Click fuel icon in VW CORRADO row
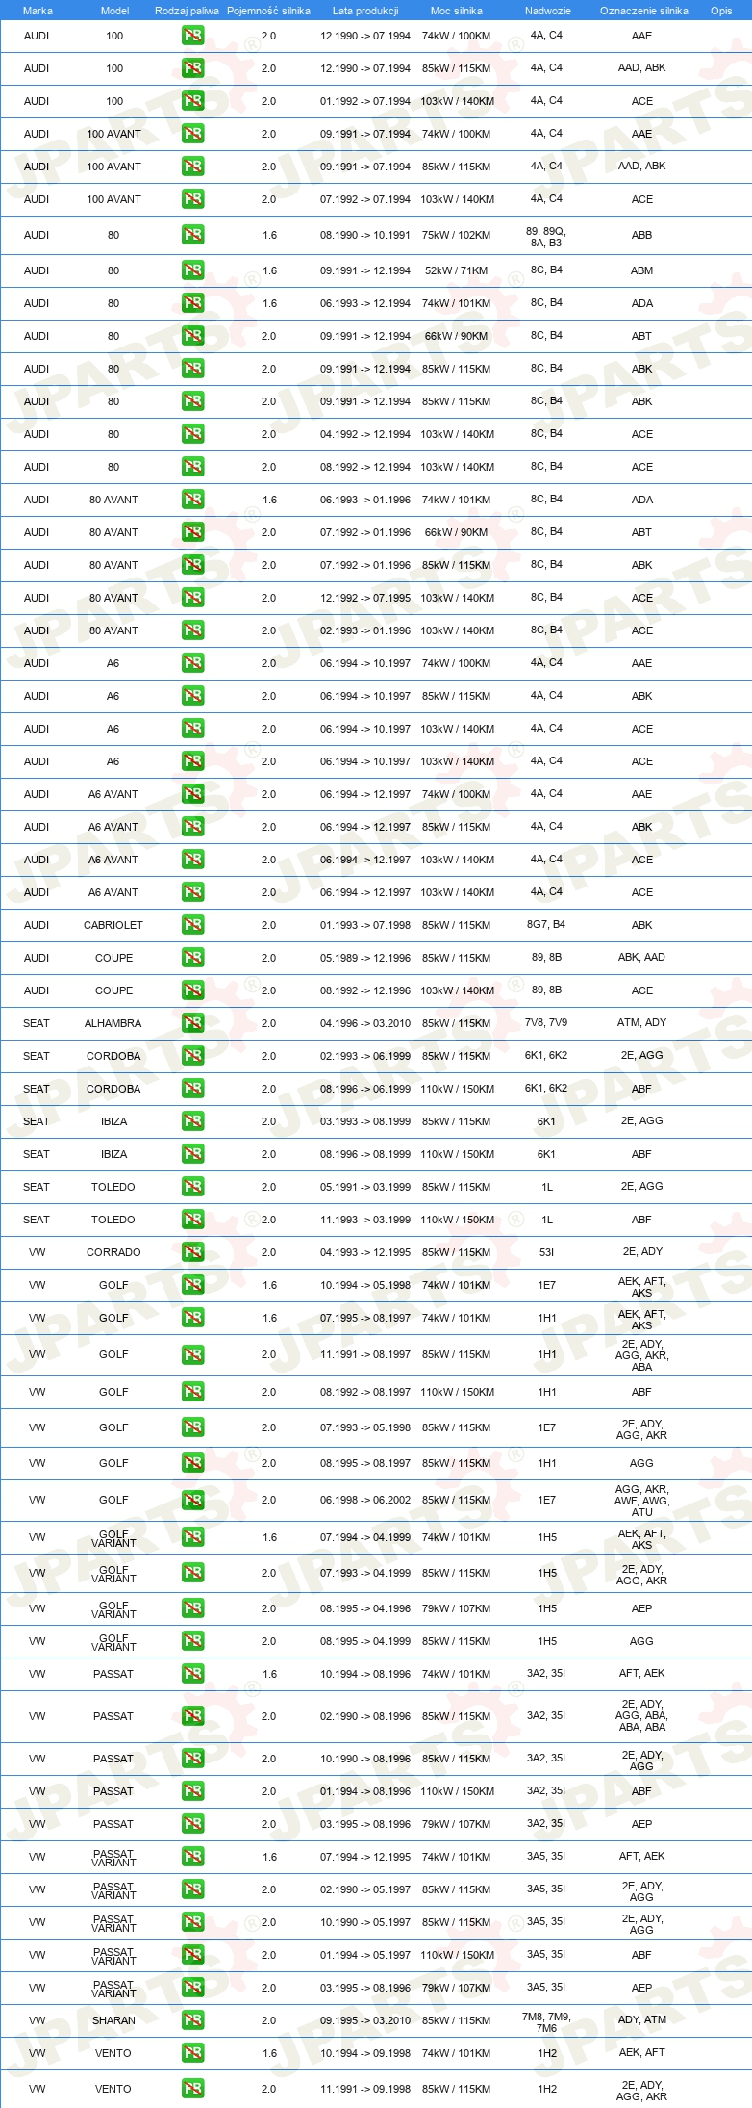This screenshot has height=2108, width=752. (192, 1252)
